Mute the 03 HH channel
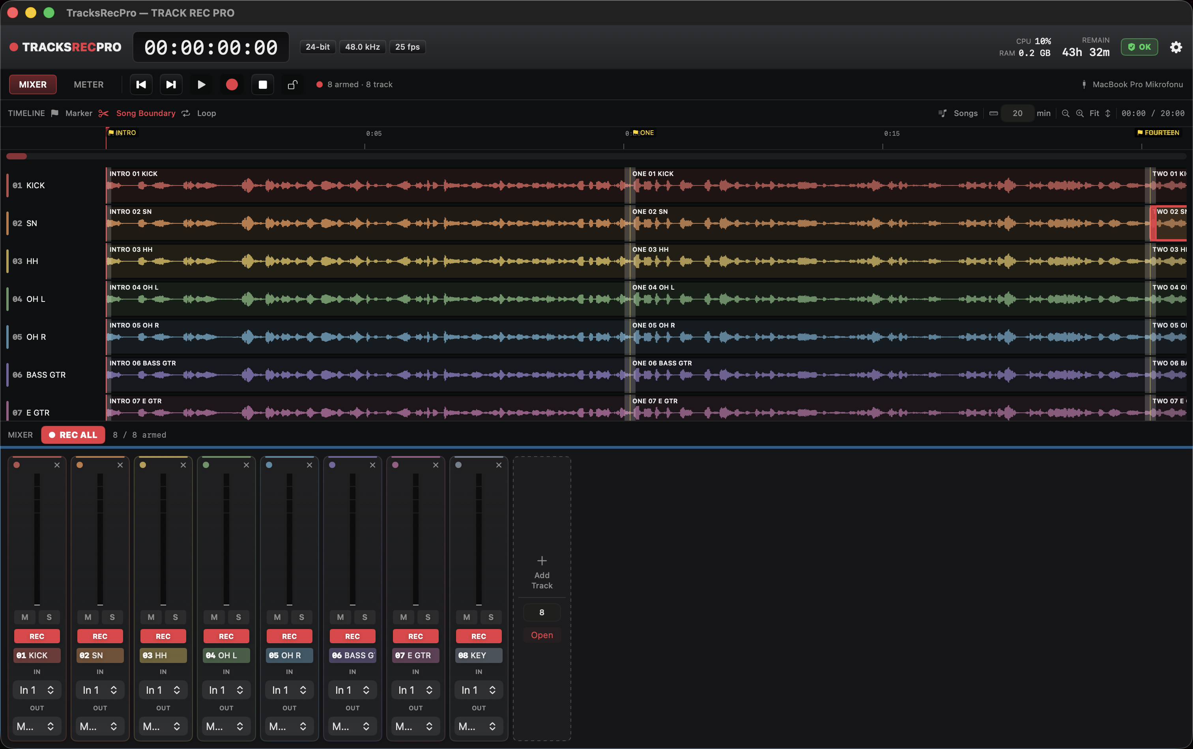This screenshot has height=749, width=1193. (151, 617)
